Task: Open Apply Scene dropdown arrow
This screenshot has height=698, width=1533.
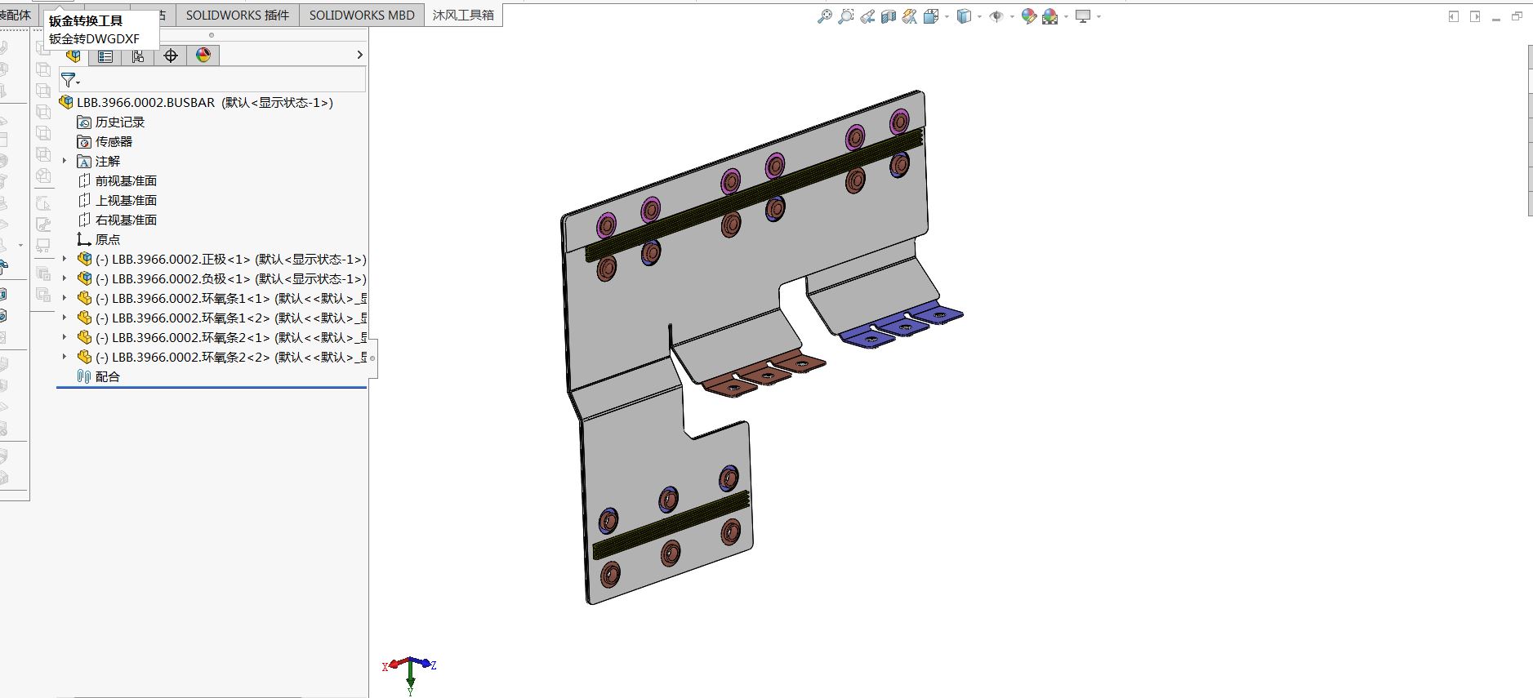Action: (x=1066, y=16)
